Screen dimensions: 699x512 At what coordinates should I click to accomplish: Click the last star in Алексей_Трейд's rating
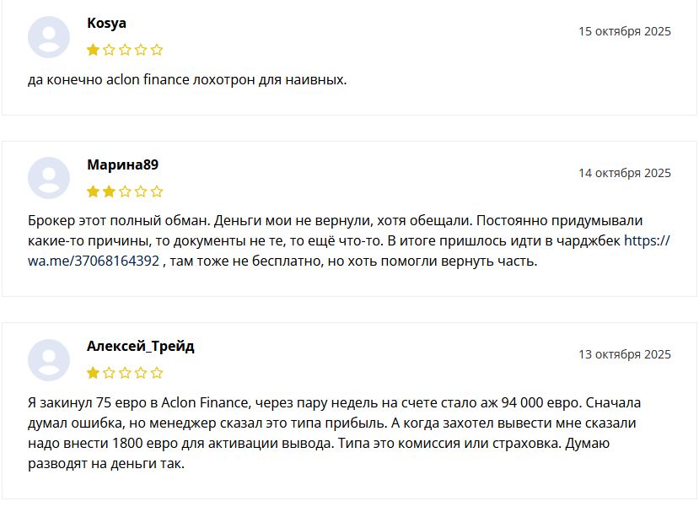pos(157,373)
